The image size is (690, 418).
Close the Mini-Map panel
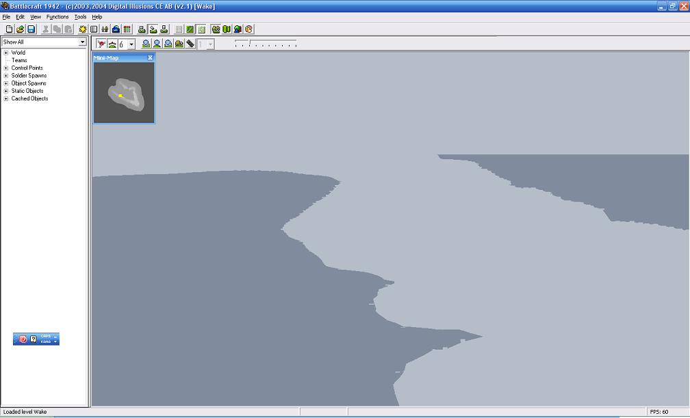pyautogui.click(x=150, y=57)
